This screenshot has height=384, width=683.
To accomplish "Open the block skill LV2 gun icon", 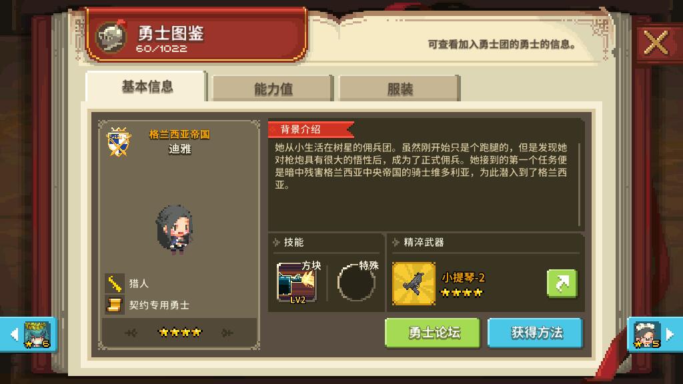I will click(x=297, y=283).
